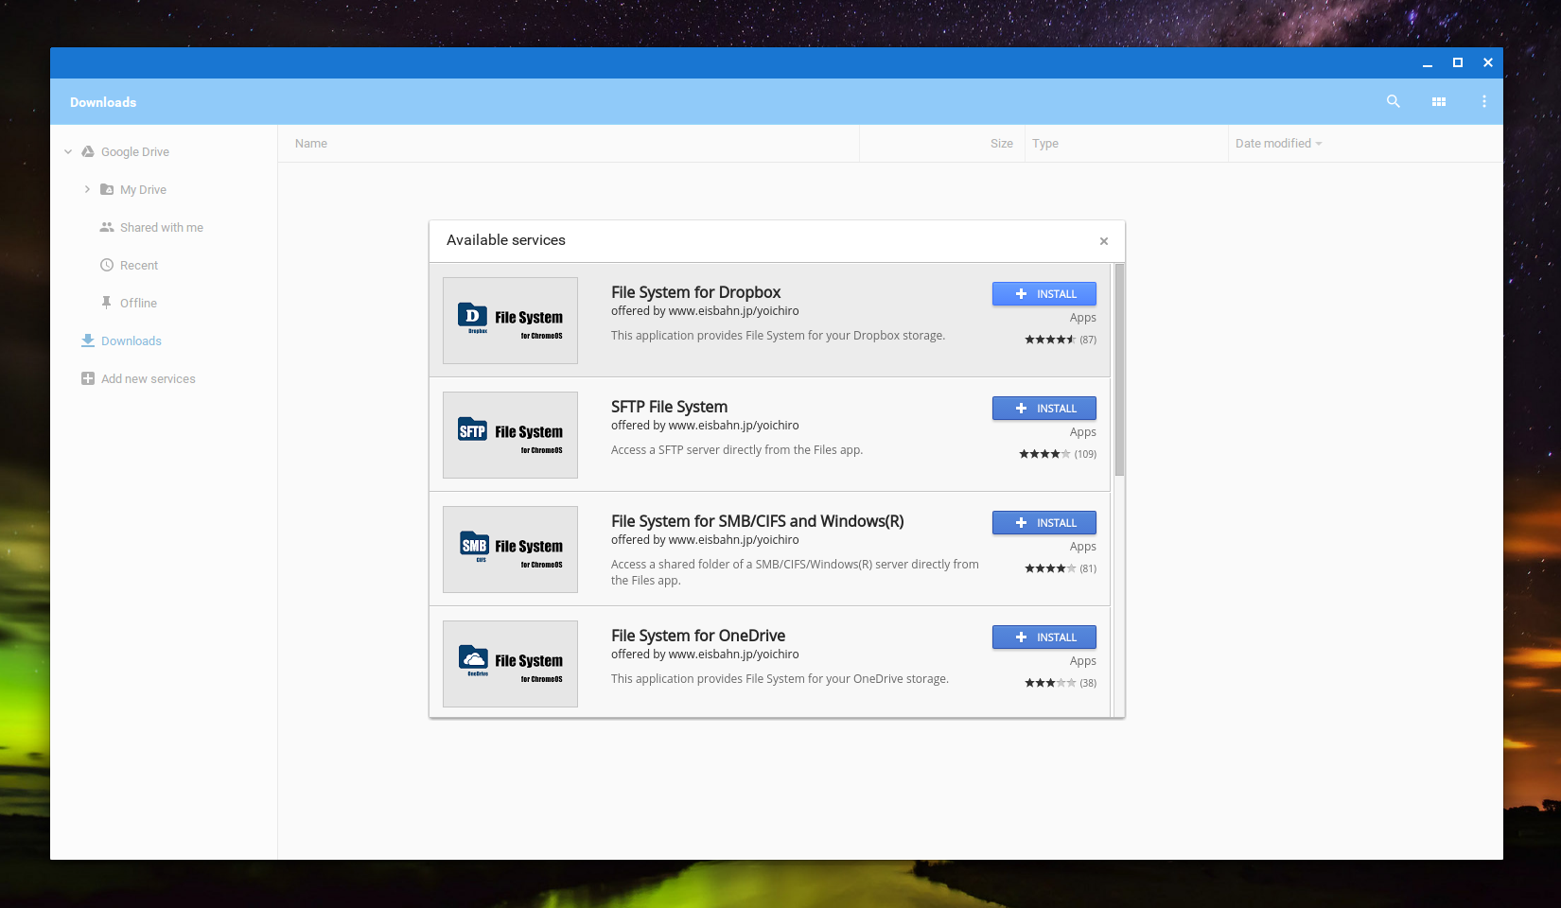The height and width of the screenshot is (908, 1561).
Task: Open the Recent files view
Action: (139, 265)
